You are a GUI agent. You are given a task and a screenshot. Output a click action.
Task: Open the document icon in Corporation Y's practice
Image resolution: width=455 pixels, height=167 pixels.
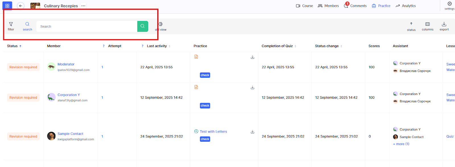pyautogui.click(x=196, y=87)
